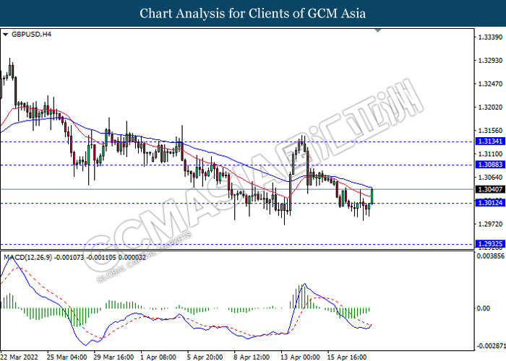Click the 15 Apr 16:00 time label
This screenshot has width=506, height=361.
pyautogui.click(x=347, y=357)
